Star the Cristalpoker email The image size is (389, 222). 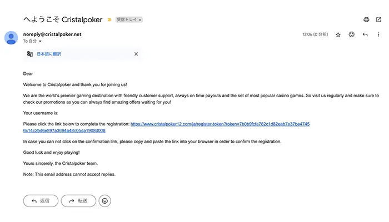338,34
